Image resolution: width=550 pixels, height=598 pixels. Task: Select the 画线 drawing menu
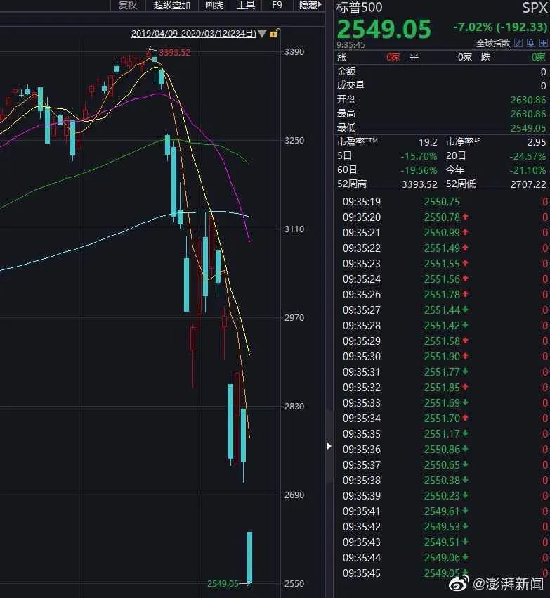214,6
